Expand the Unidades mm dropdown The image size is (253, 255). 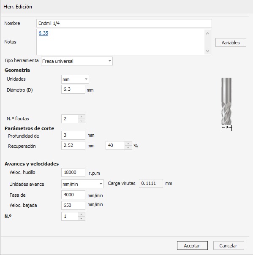[x=75, y=79]
